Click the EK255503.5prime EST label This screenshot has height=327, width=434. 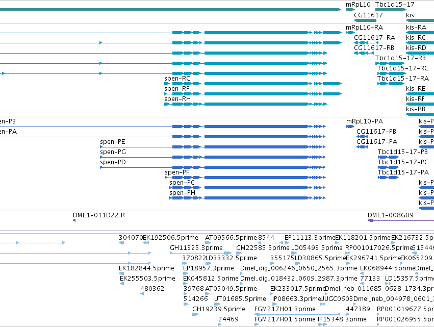tap(147, 278)
